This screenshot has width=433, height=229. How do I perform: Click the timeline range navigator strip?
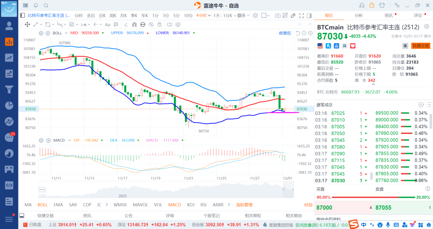tap(166, 190)
